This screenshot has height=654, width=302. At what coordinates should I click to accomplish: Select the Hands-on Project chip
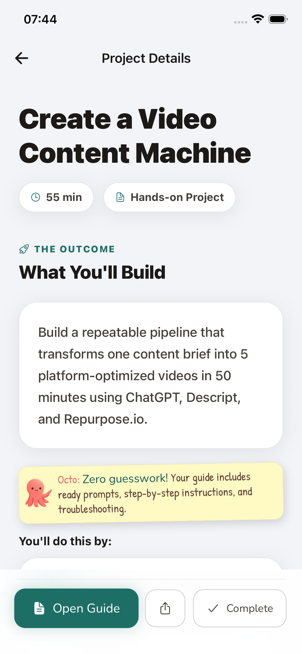[169, 197]
